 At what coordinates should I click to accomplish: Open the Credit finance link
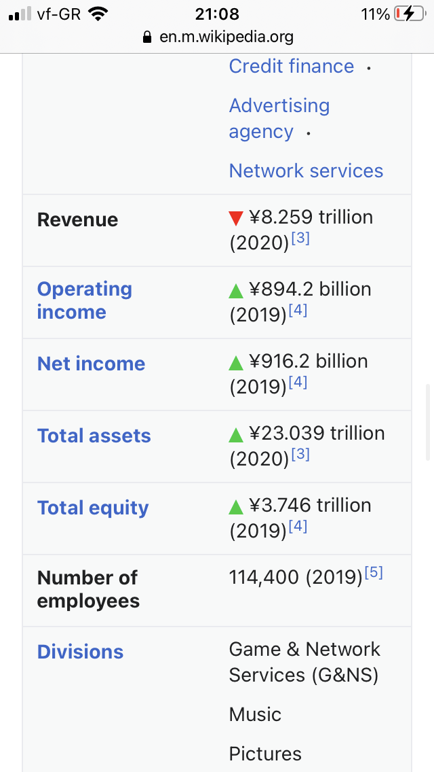[292, 66]
